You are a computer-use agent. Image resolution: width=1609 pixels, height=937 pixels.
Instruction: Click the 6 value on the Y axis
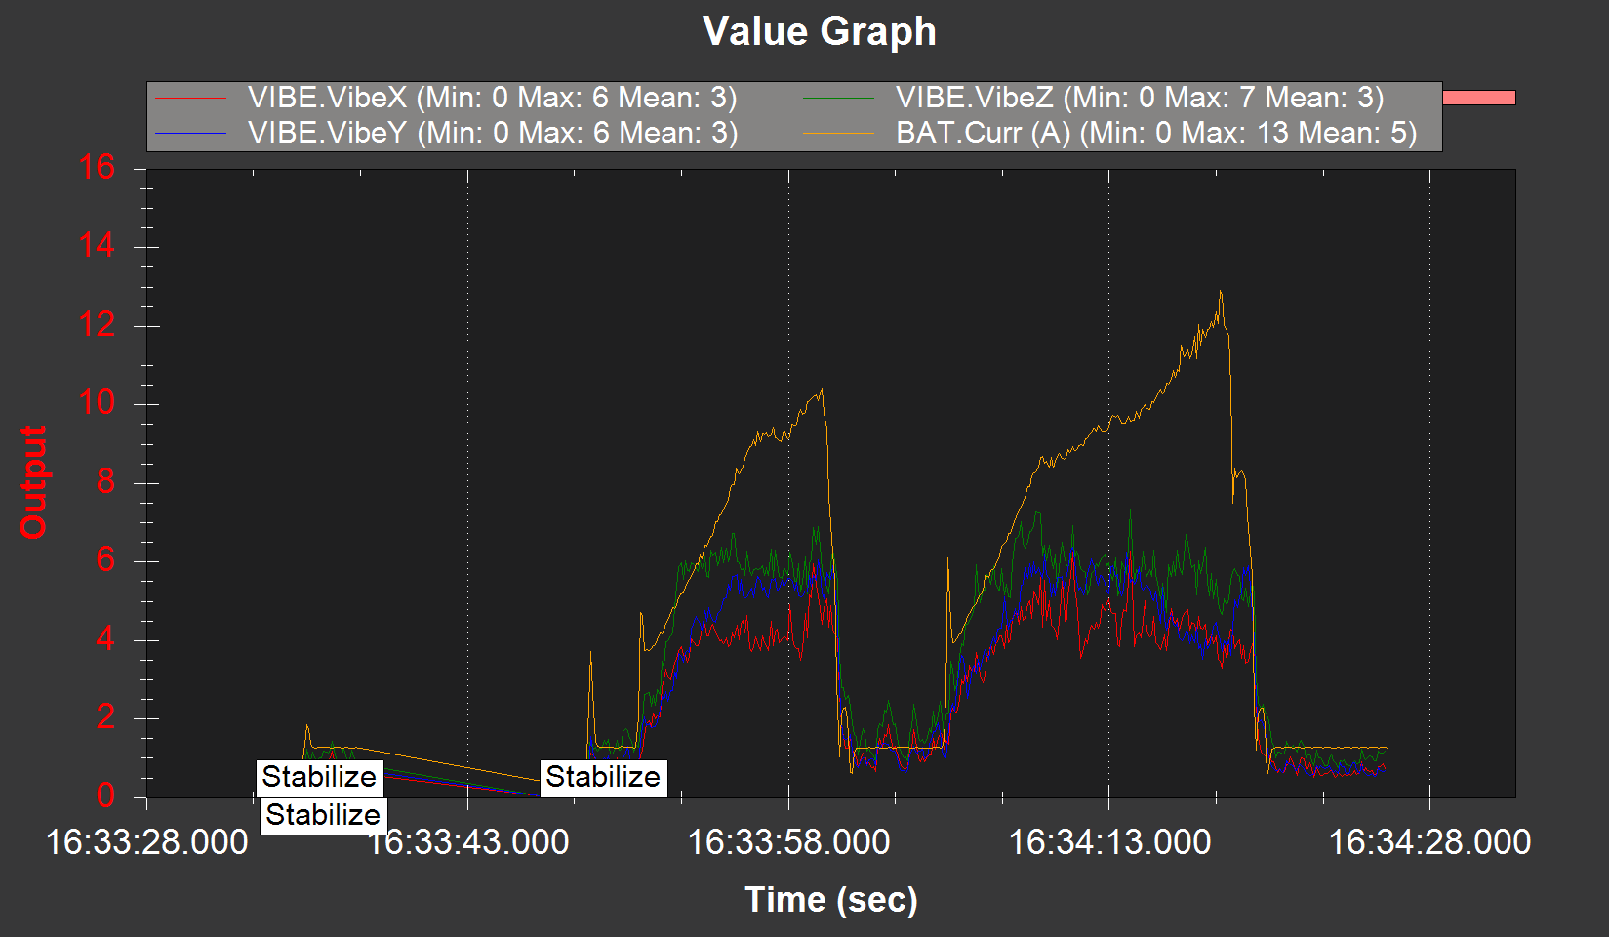point(106,560)
